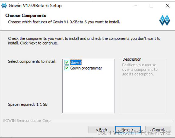The width and height of the screenshot is (175, 138).
Task: Click the GOWIN Semiconductor Corp branding text
Action: tap(27, 121)
